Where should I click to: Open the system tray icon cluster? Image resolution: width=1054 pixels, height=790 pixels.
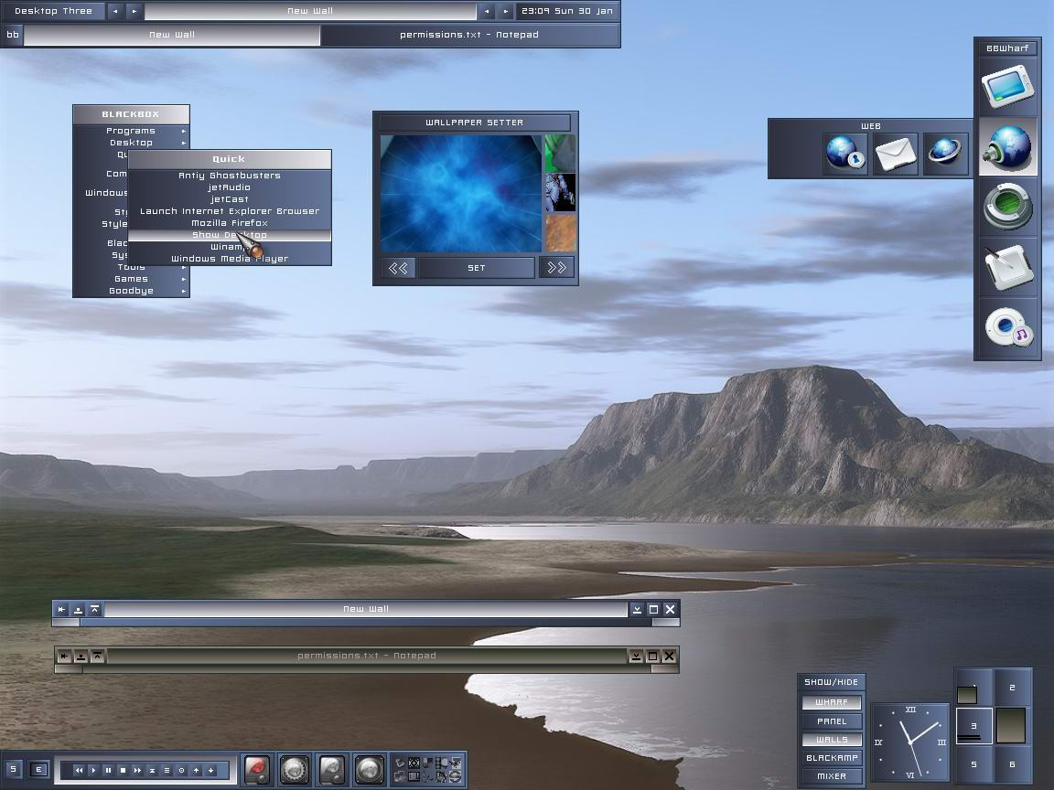[428, 770]
